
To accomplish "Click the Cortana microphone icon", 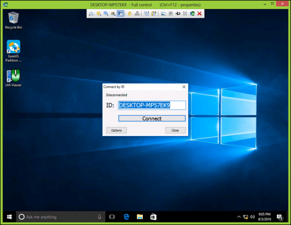I will 100,217.
